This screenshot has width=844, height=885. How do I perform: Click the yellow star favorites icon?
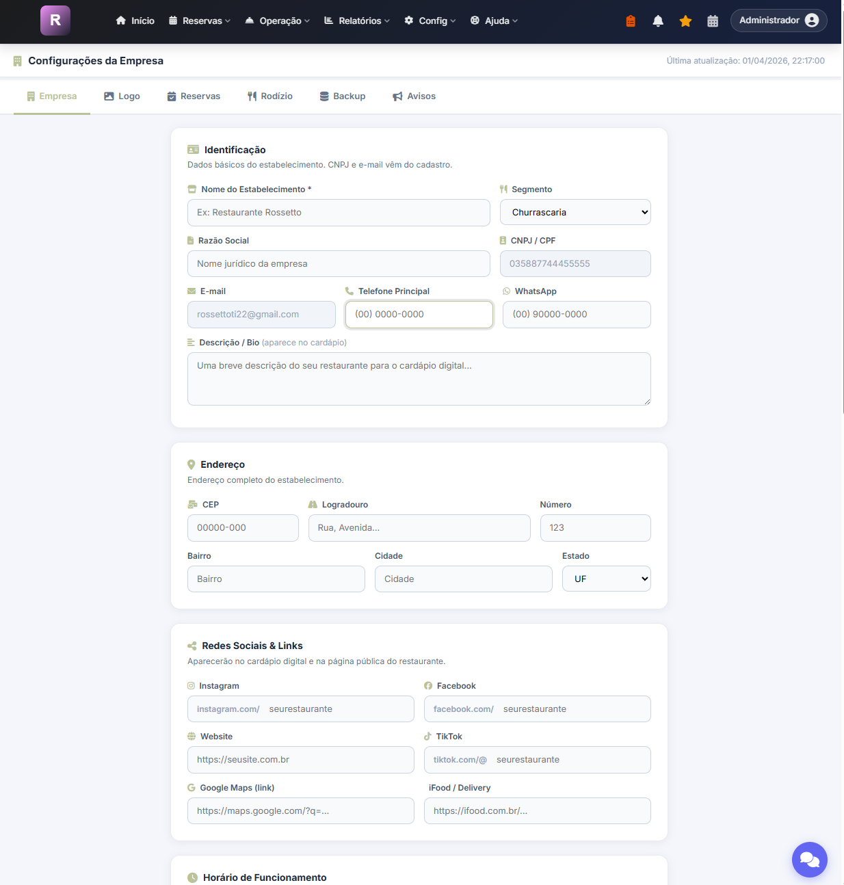pos(685,21)
